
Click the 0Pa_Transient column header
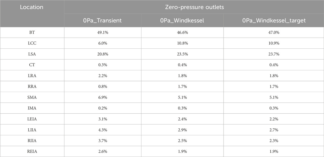102,21
